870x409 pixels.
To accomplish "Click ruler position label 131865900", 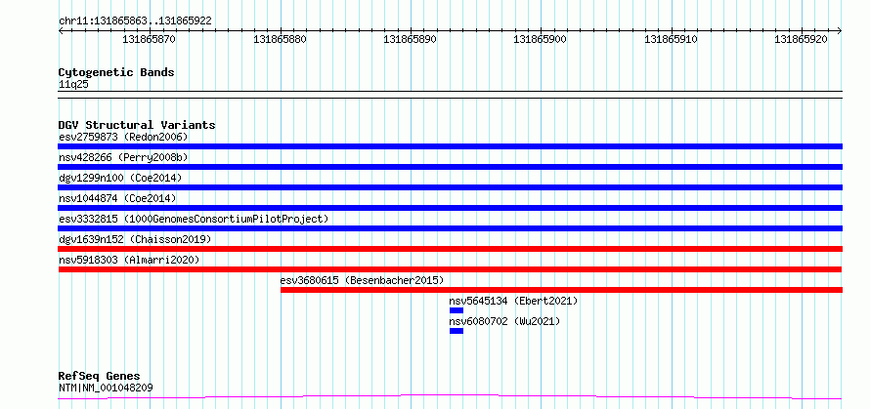I will click(x=541, y=39).
